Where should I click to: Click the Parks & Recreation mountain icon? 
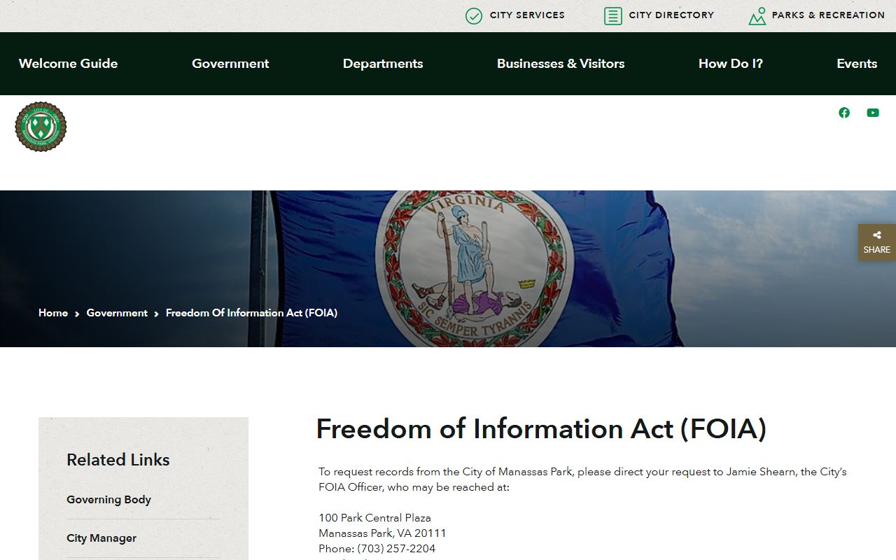(x=757, y=16)
